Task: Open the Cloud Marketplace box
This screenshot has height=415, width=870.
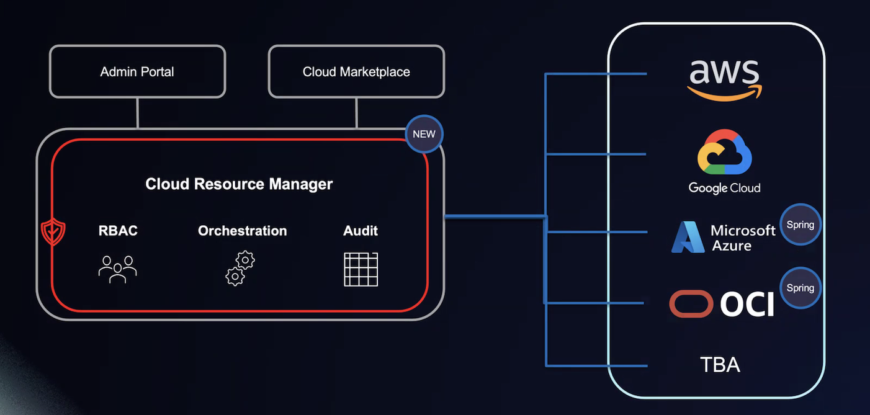Action: pos(356,71)
